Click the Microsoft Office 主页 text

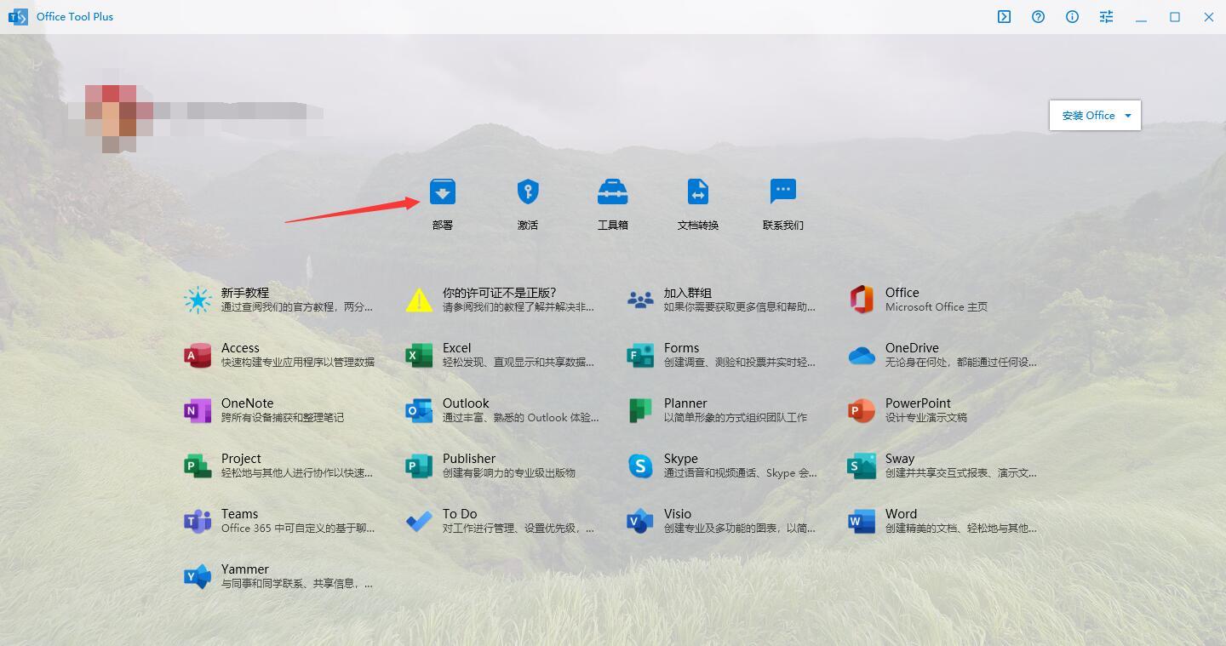937,307
